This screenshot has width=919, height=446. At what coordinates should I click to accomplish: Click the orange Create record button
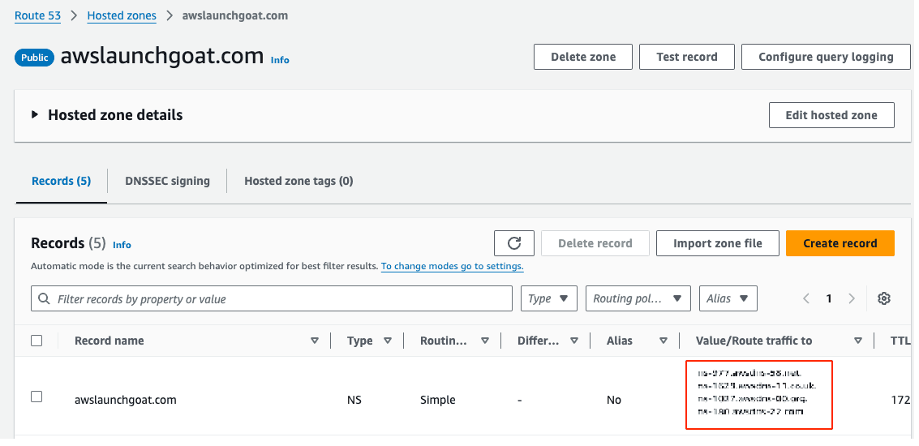tap(840, 243)
